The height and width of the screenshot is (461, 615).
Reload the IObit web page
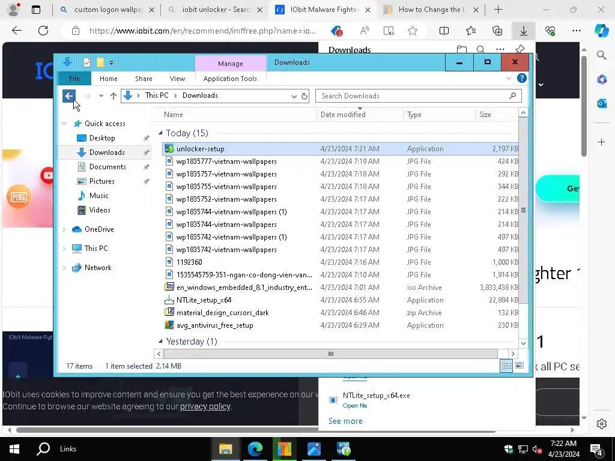point(43,31)
